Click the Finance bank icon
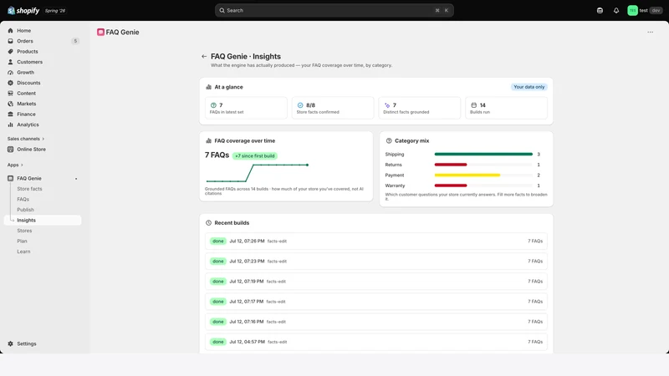 (x=11, y=114)
